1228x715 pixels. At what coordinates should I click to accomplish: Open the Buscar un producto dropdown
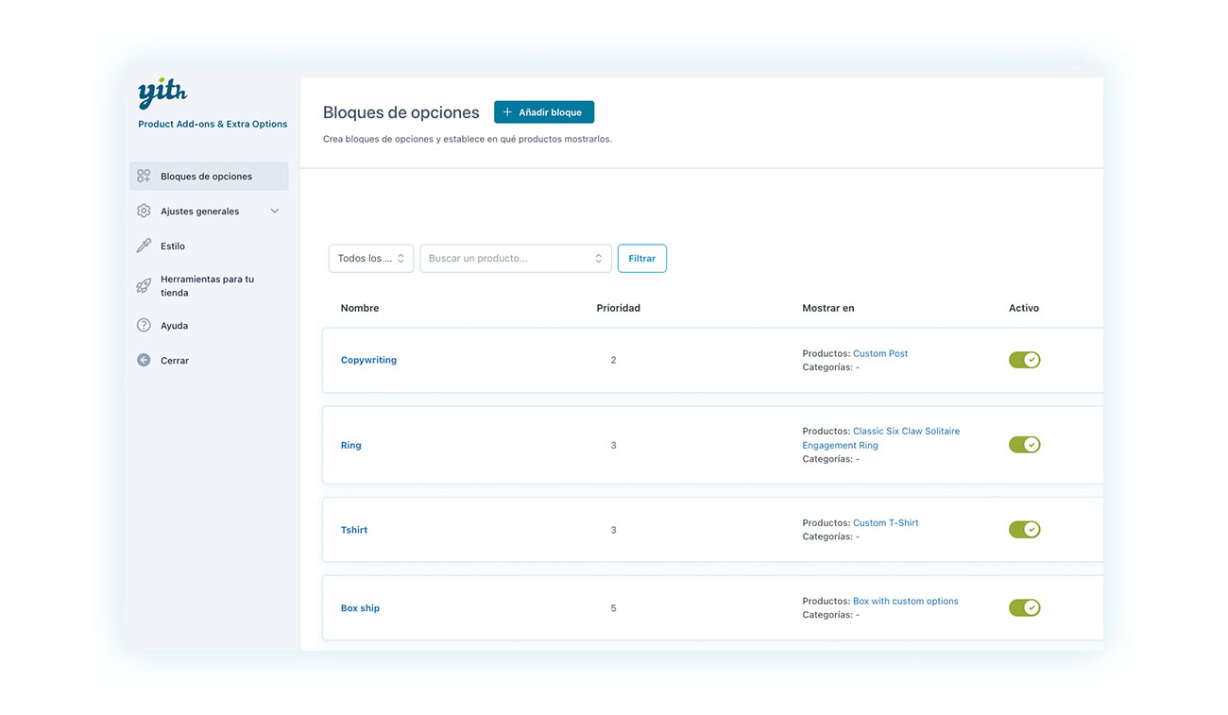pyautogui.click(x=515, y=259)
